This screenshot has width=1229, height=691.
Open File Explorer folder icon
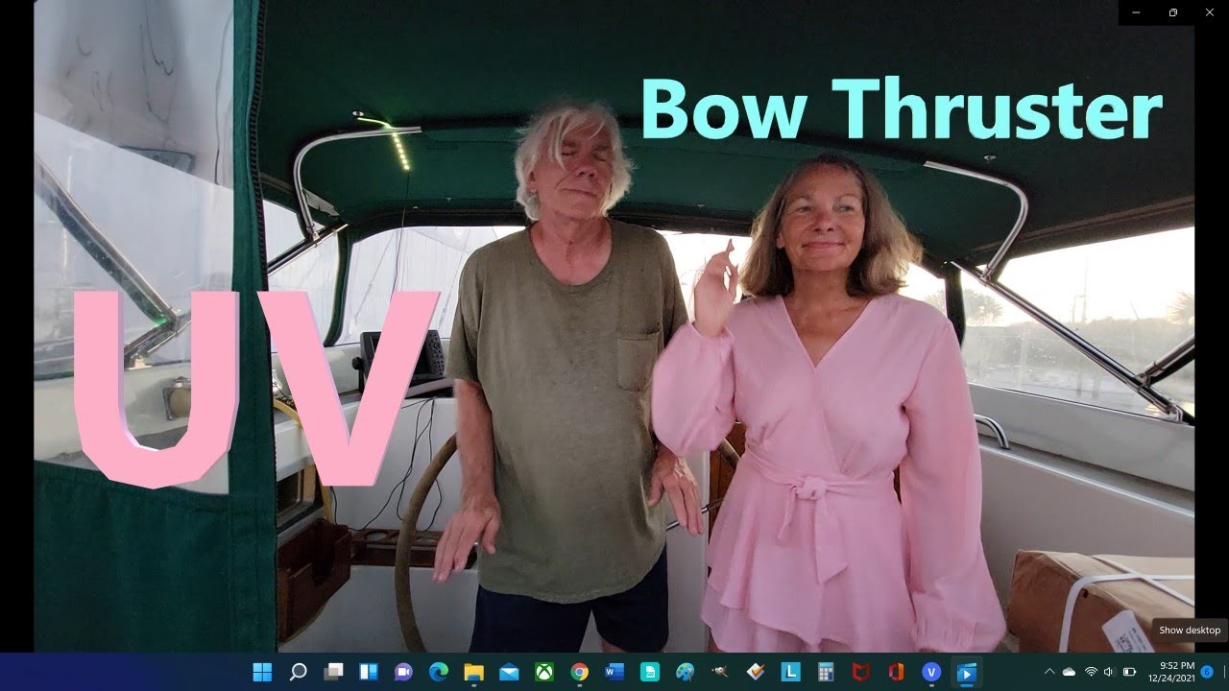pyautogui.click(x=473, y=672)
